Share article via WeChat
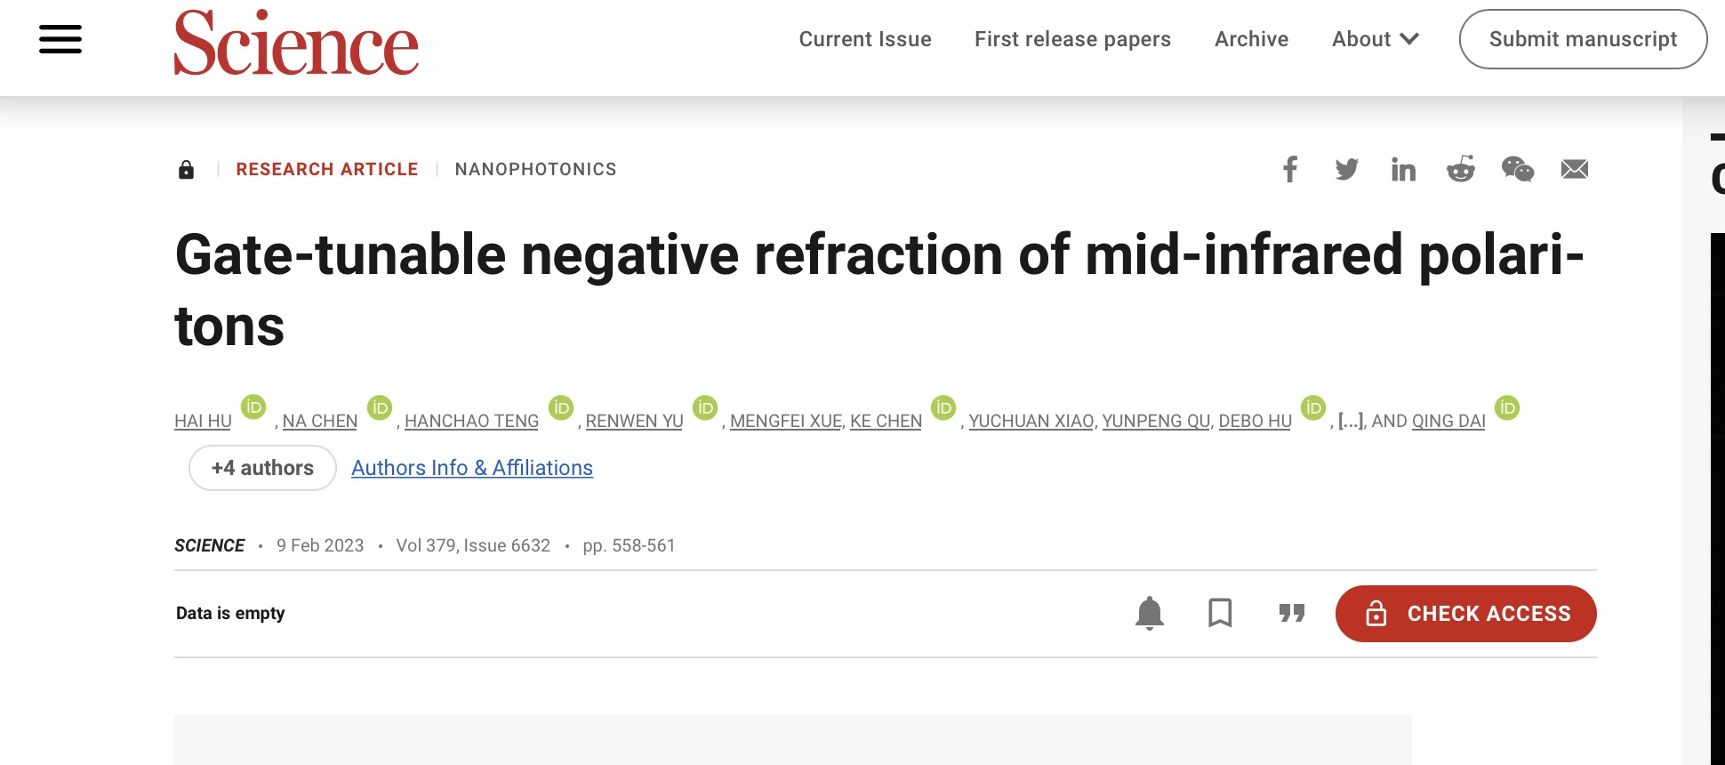This screenshot has height=765, width=1725. click(x=1517, y=169)
